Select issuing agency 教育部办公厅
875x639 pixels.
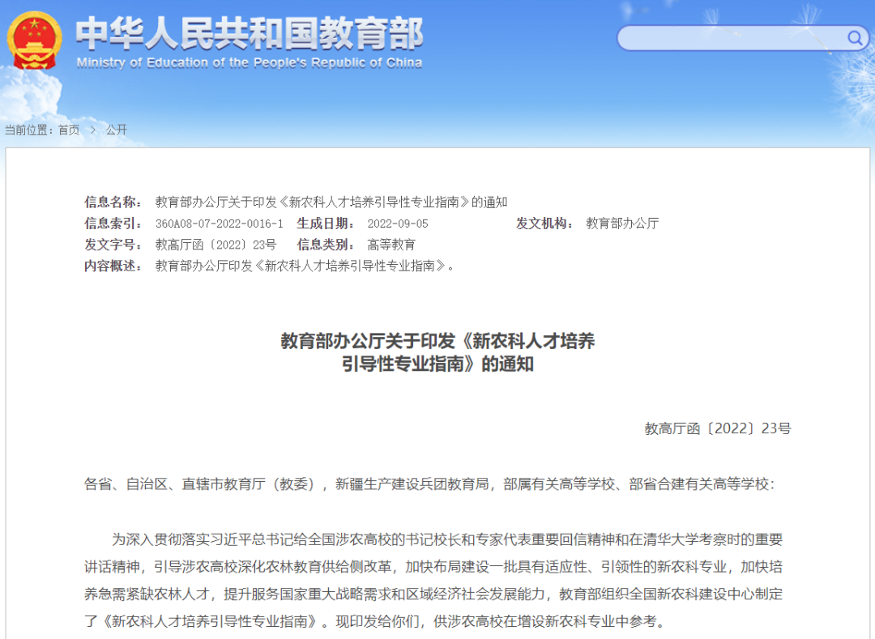click(622, 224)
